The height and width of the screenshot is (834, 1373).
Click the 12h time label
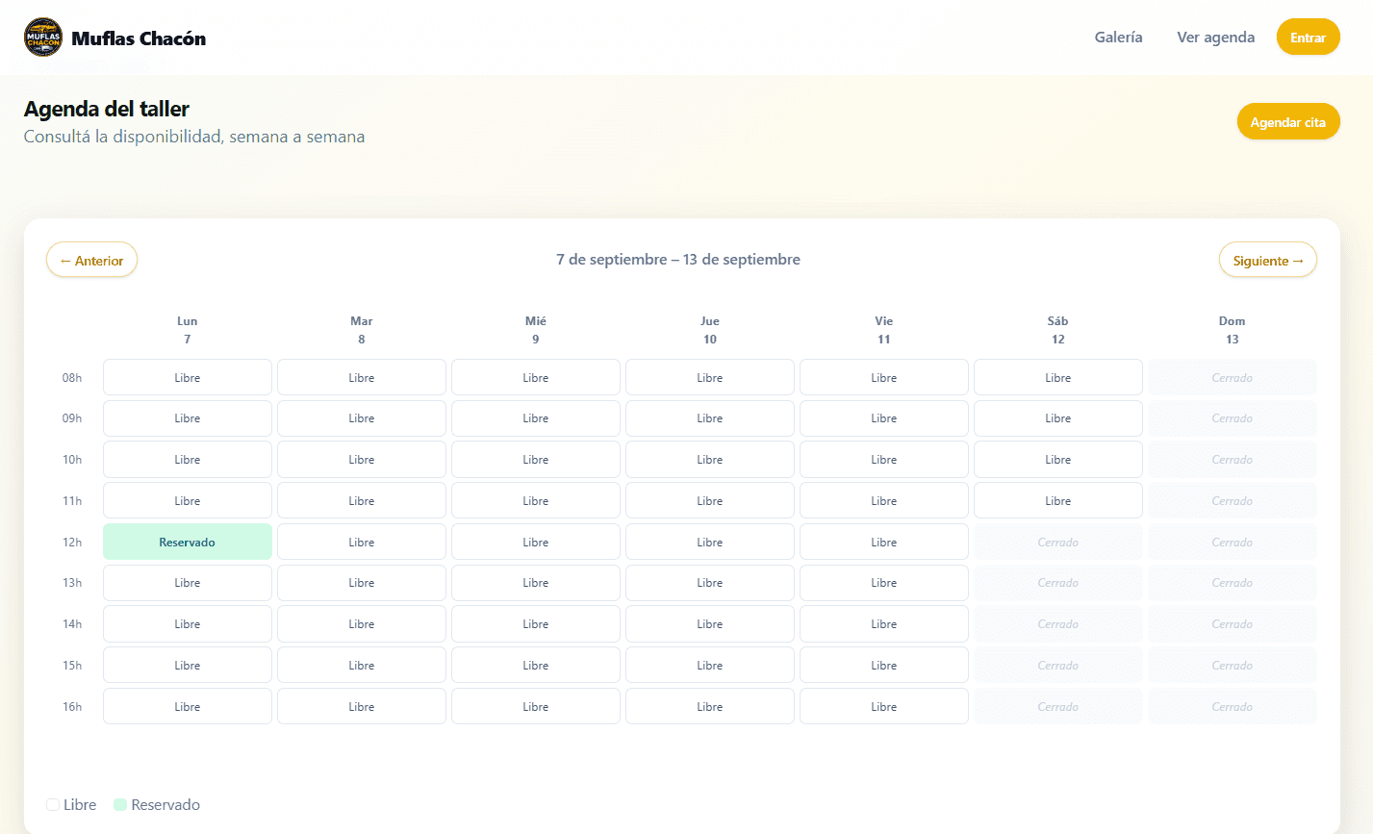pos(72,543)
